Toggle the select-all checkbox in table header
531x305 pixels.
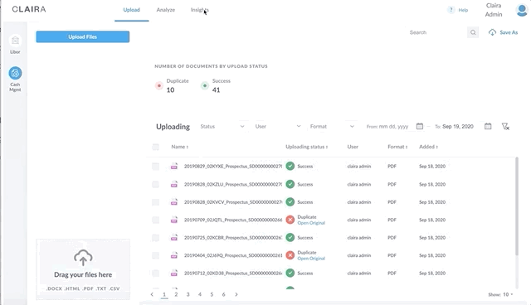click(156, 147)
